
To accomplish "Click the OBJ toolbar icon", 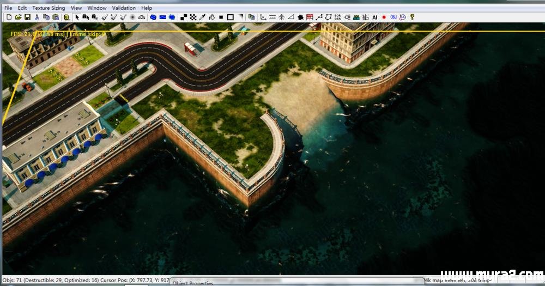I will tap(393, 17).
